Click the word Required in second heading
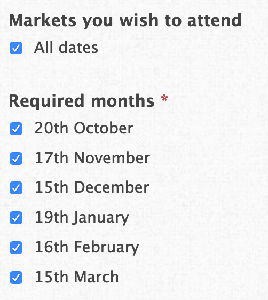Image resolution: width=268 pixels, height=300 pixels. click(x=46, y=102)
